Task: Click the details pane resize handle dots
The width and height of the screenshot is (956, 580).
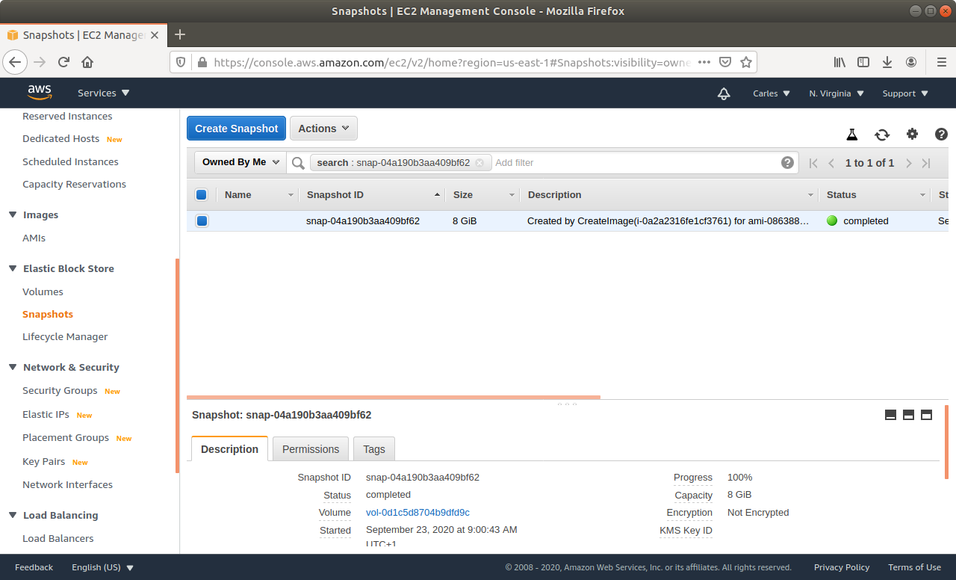Action: coord(567,404)
